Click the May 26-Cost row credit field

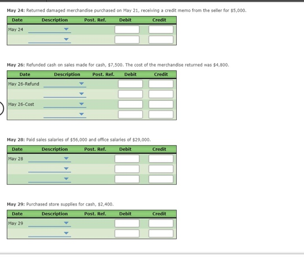pos(161,104)
